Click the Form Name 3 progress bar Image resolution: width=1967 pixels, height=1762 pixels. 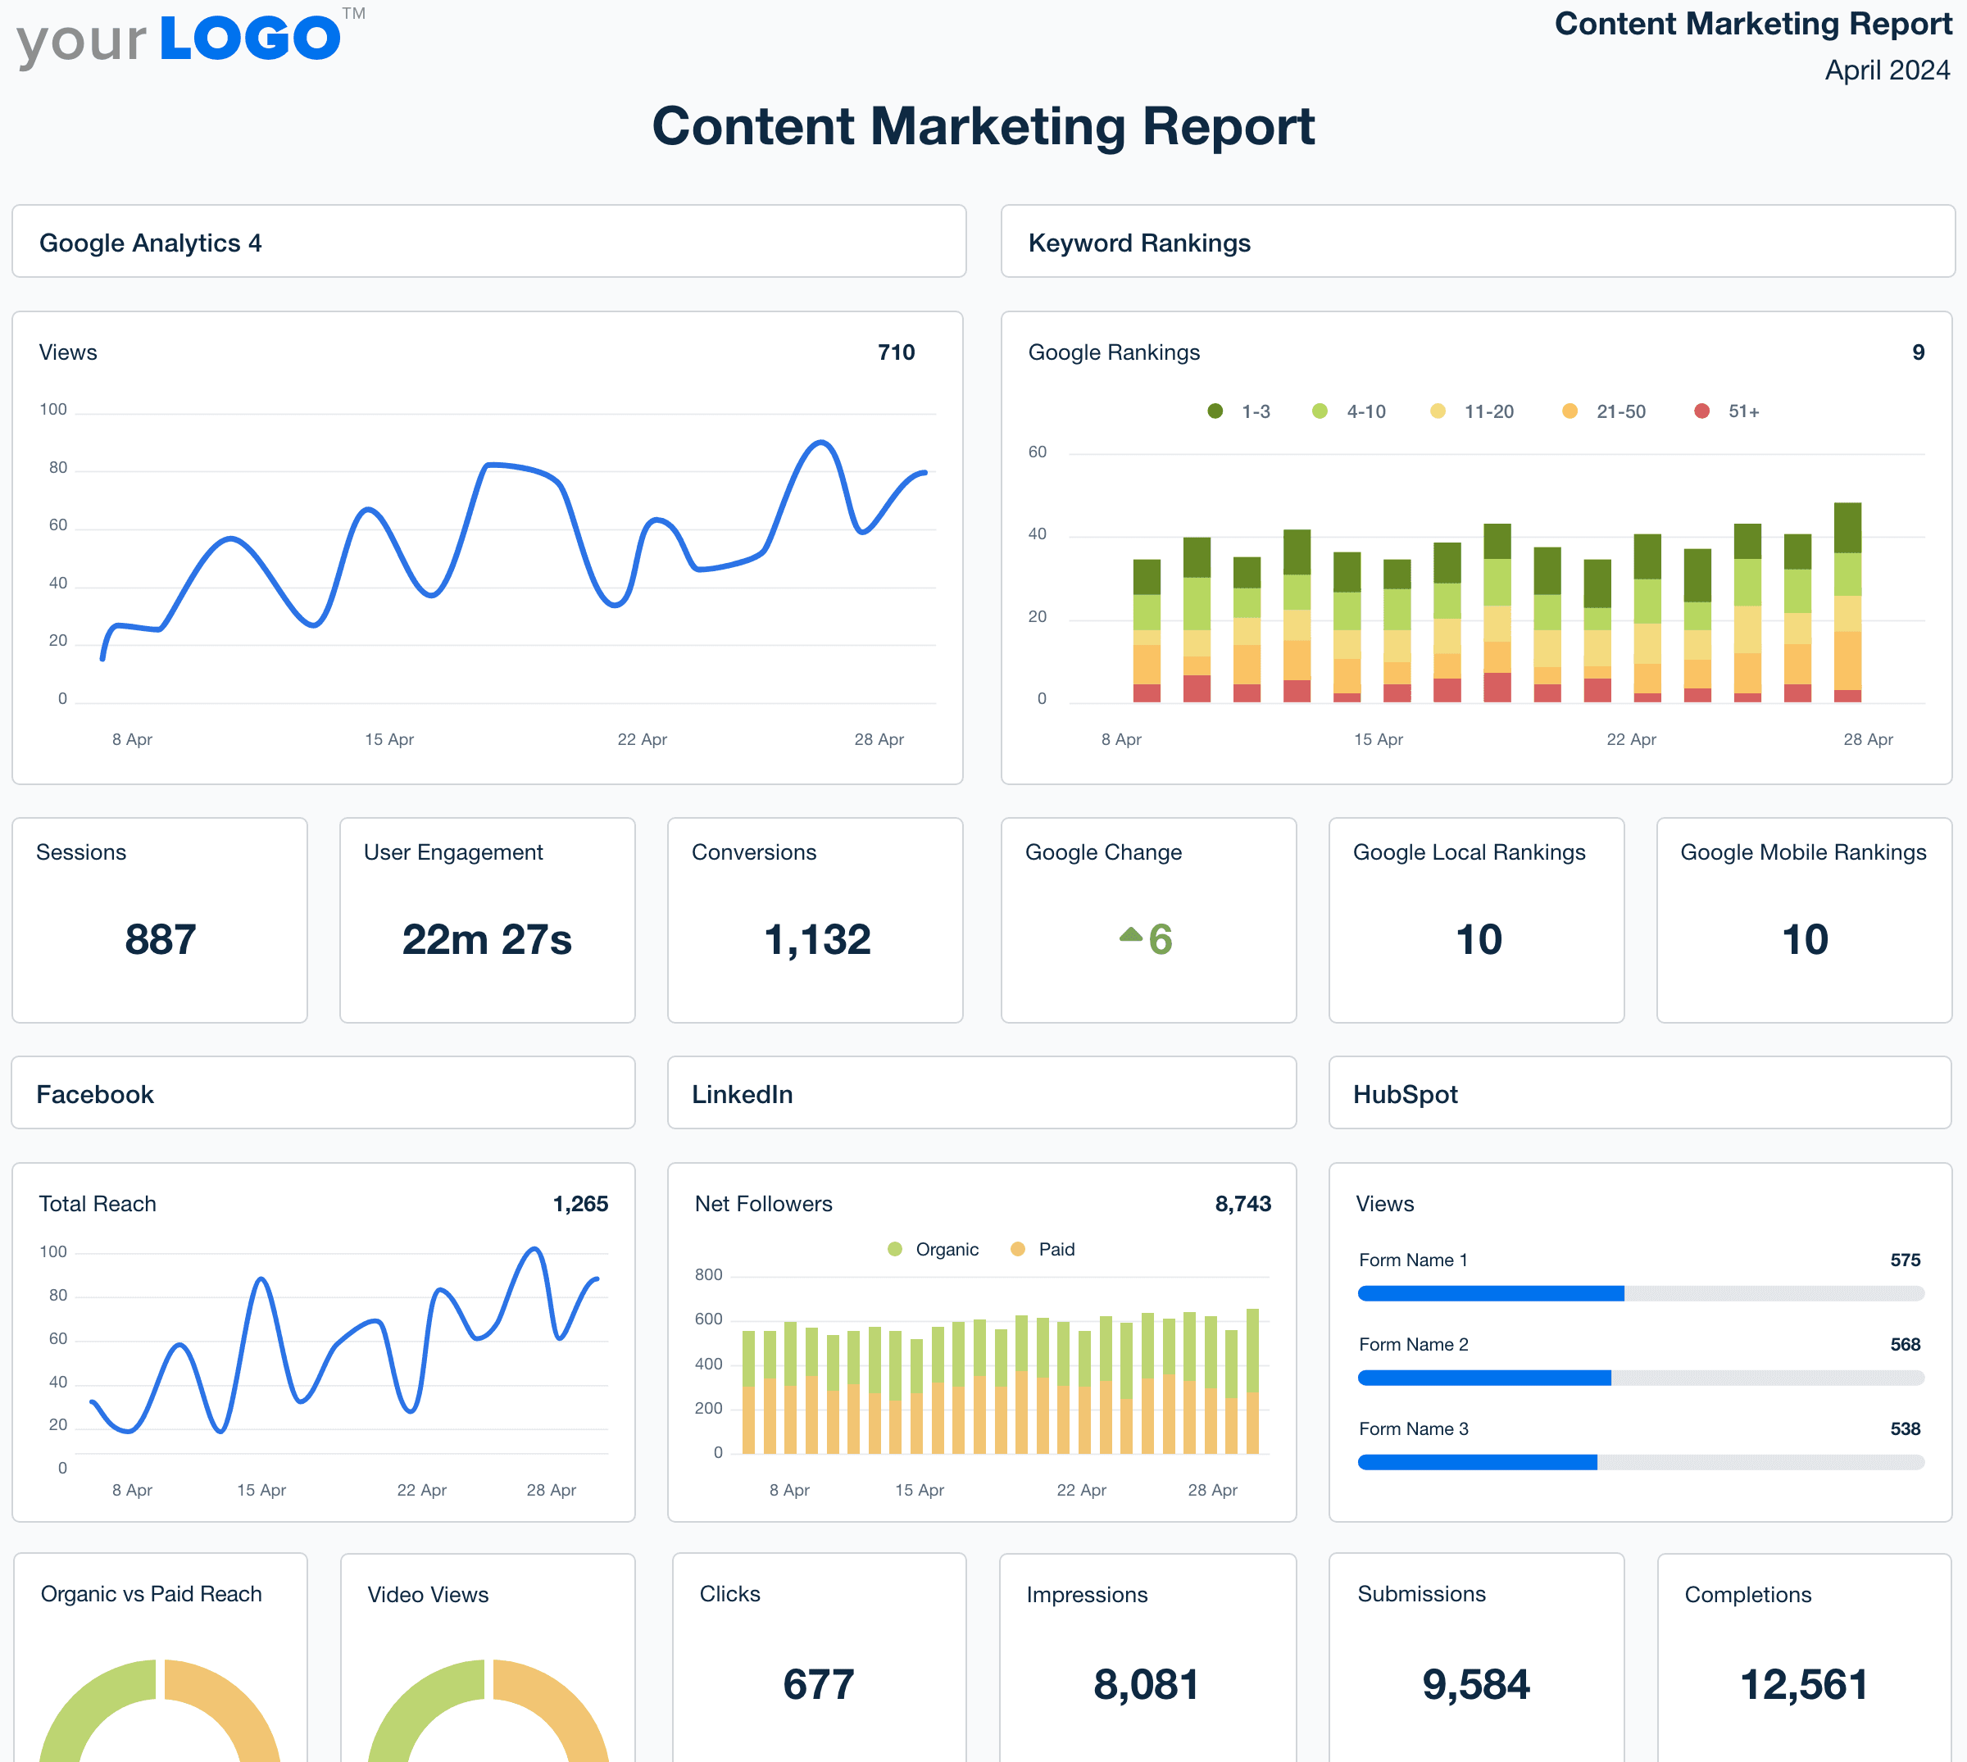point(1640,1462)
